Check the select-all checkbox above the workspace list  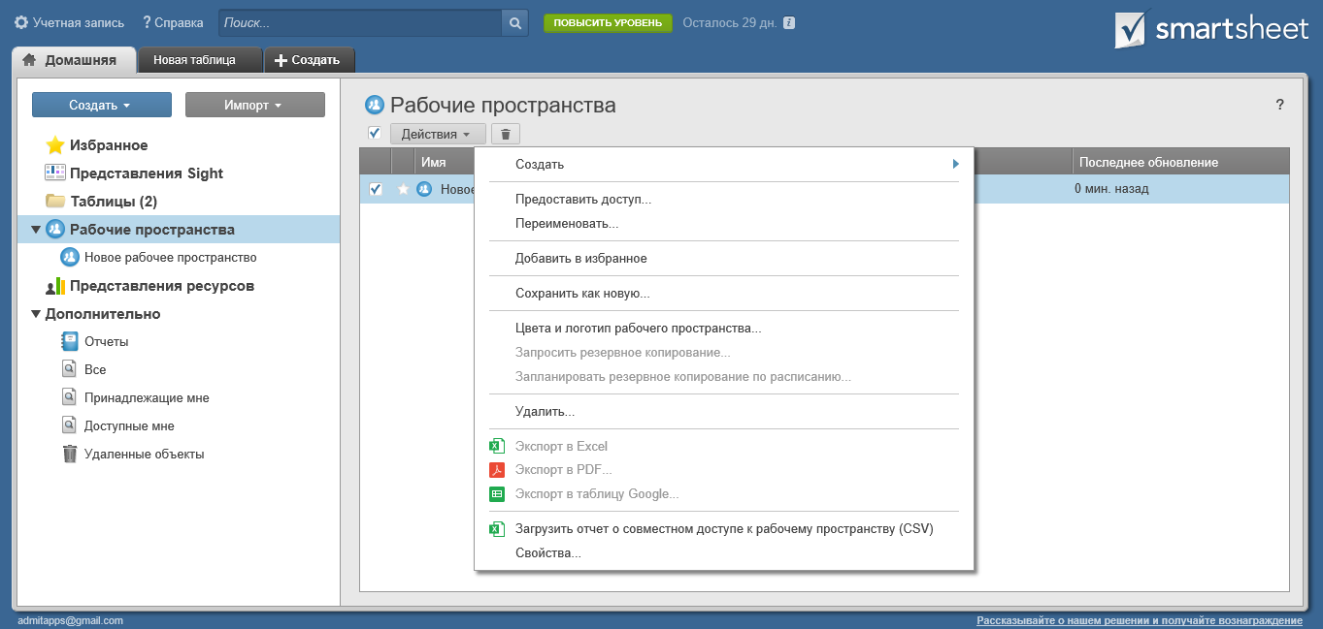click(x=375, y=133)
